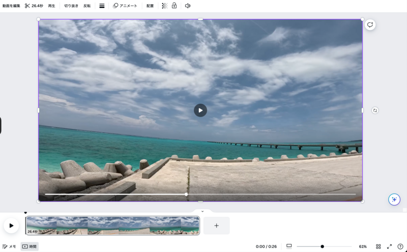Expand the collapsed left side panel tab
The width and height of the screenshot is (407, 252).
pyautogui.click(x=1, y=125)
